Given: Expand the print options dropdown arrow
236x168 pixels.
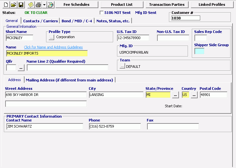Looking at the screenshot, I should tap(44, 5).
